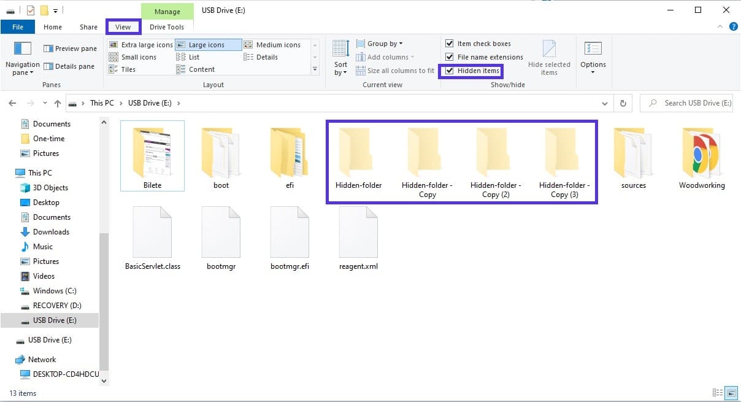Open the address bar history dropdown
The width and height of the screenshot is (741, 402).
(x=605, y=103)
